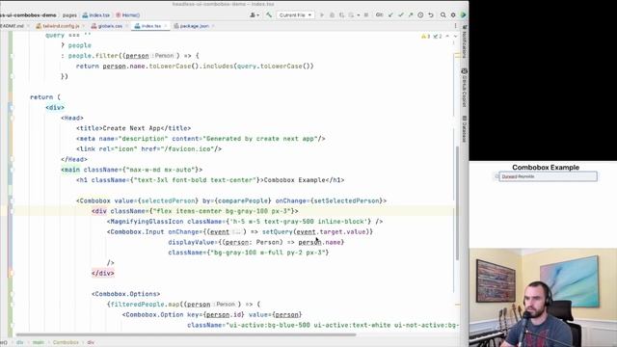Click the Run with Coverage icon
This screenshot has height=347, width=617.
point(341,15)
